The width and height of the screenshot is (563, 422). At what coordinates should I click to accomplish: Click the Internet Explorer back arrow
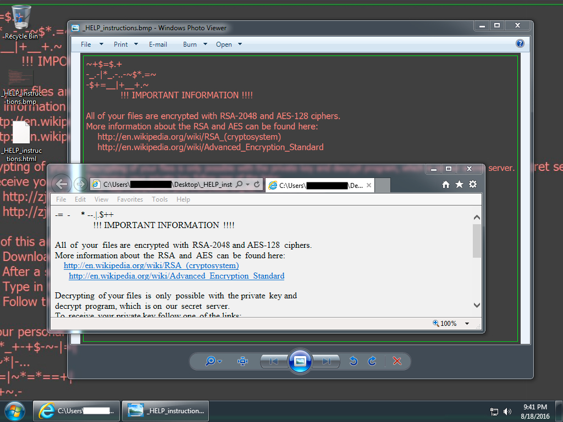click(x=62, y=185)
